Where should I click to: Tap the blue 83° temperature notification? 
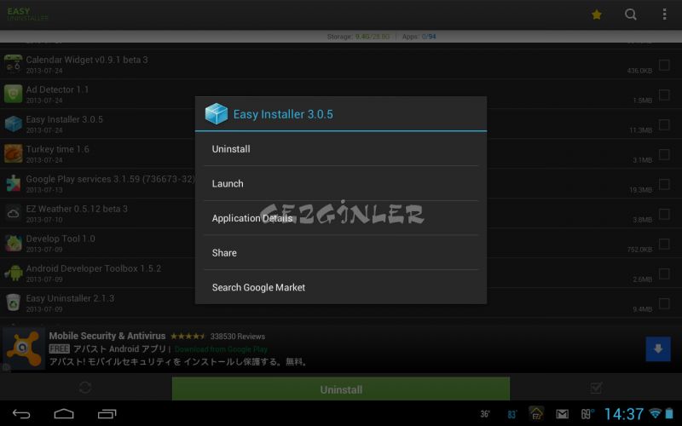[x=512, y=414]
